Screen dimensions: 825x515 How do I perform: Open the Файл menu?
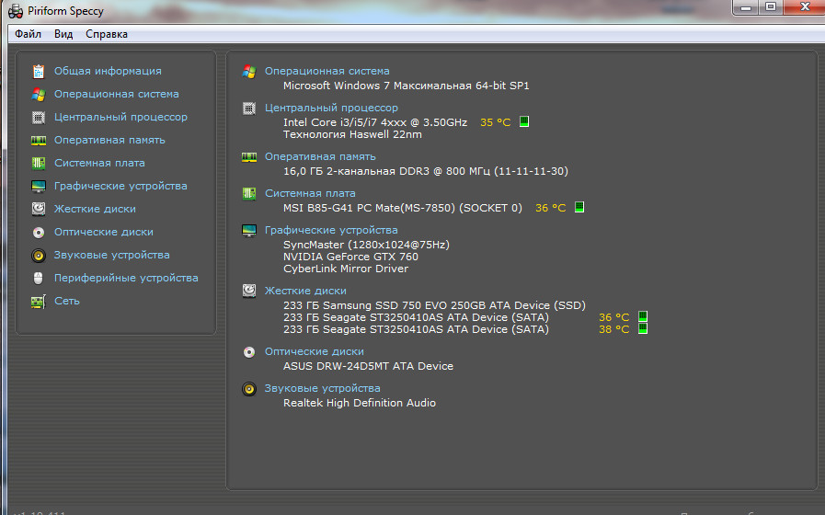pos(28,34)
